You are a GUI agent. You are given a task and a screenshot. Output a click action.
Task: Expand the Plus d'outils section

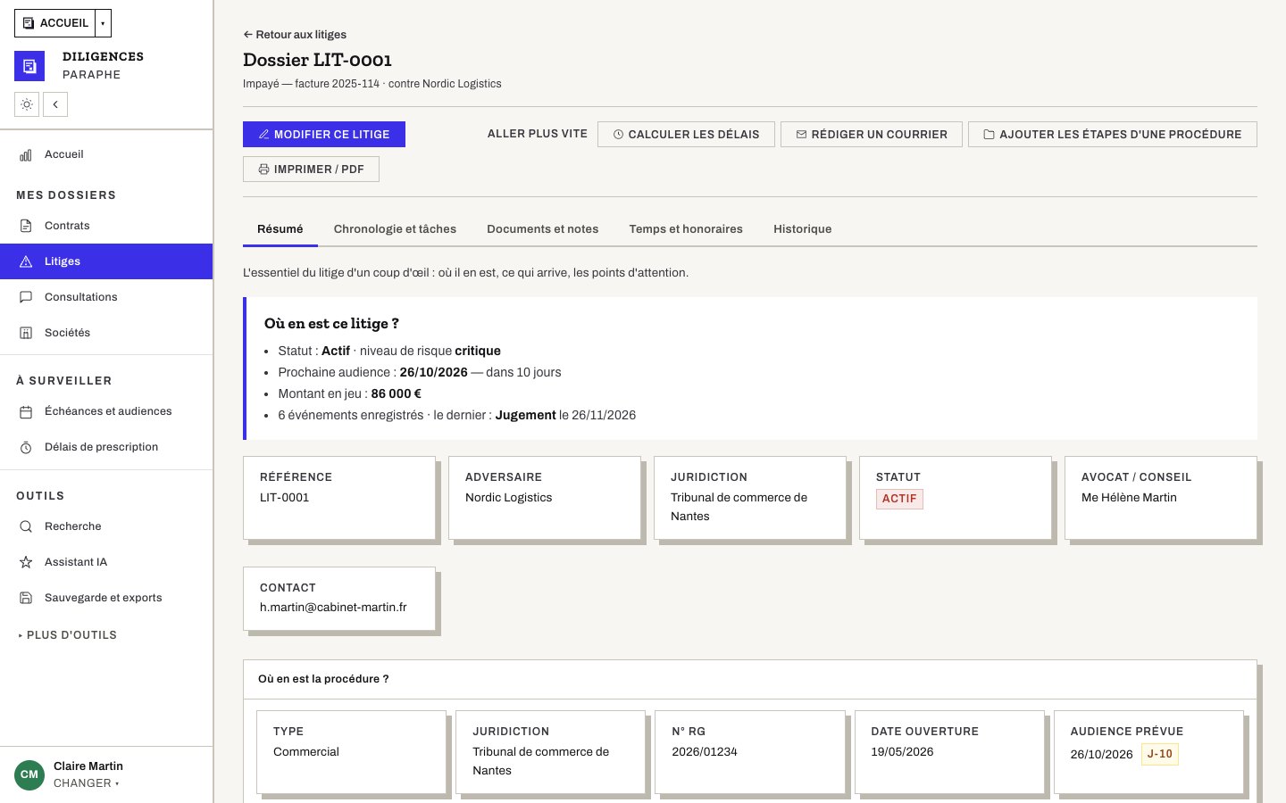pyautogui.click(x=68, y=635)
